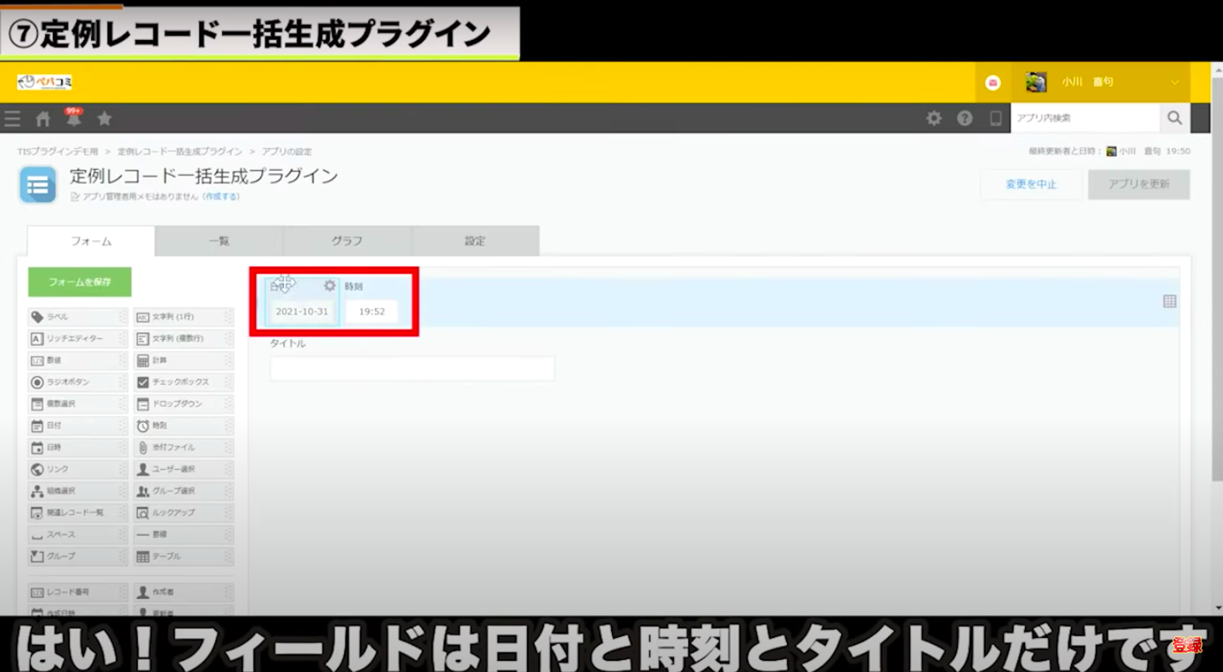Click the mobile view phone icon
1223x672 pixels.
[x=995, y=119]
